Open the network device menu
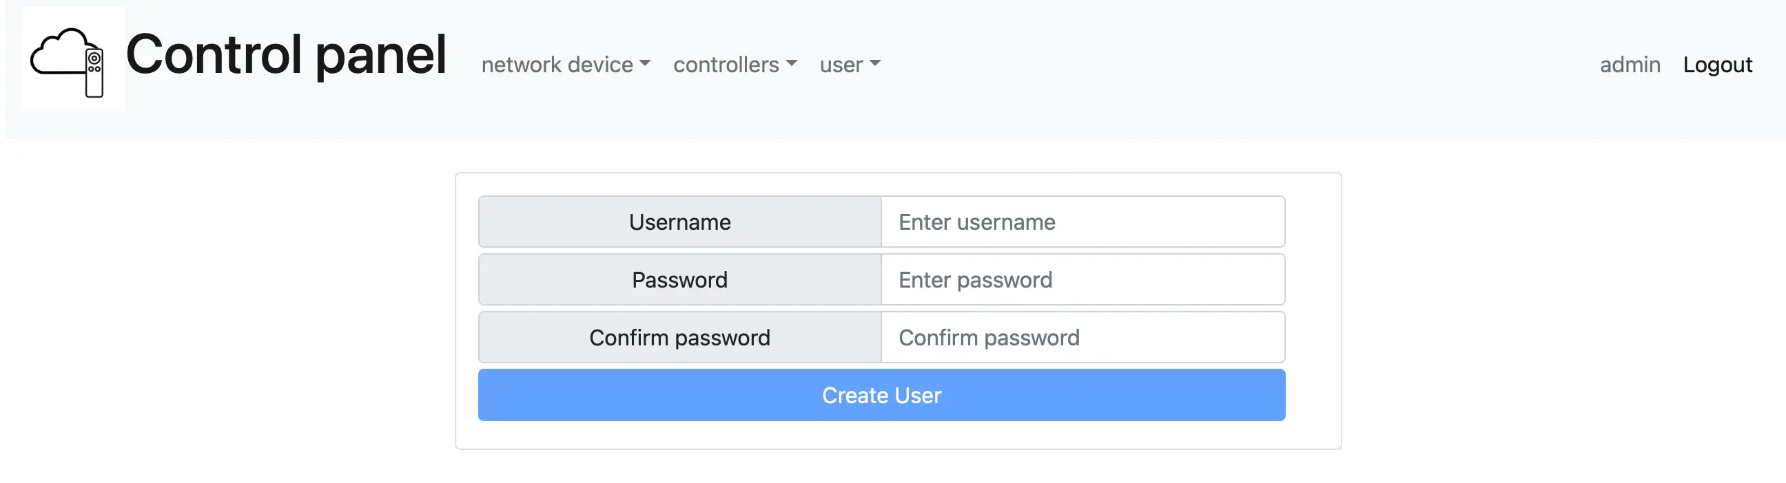1786x483 pixels. coord(557,65)
